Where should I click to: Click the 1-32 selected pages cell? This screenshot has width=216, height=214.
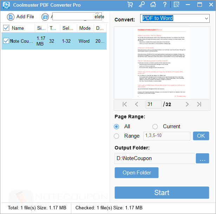click(x=66, y=41)
